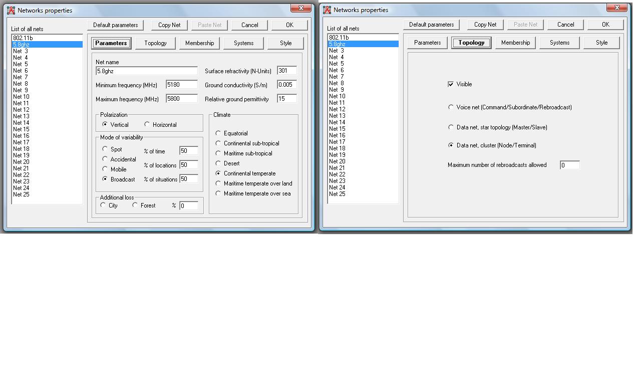Toggle the Visible checkbox
Viewport: 641px width, 385px height.
pyautogui.click(x=451, y=84)
